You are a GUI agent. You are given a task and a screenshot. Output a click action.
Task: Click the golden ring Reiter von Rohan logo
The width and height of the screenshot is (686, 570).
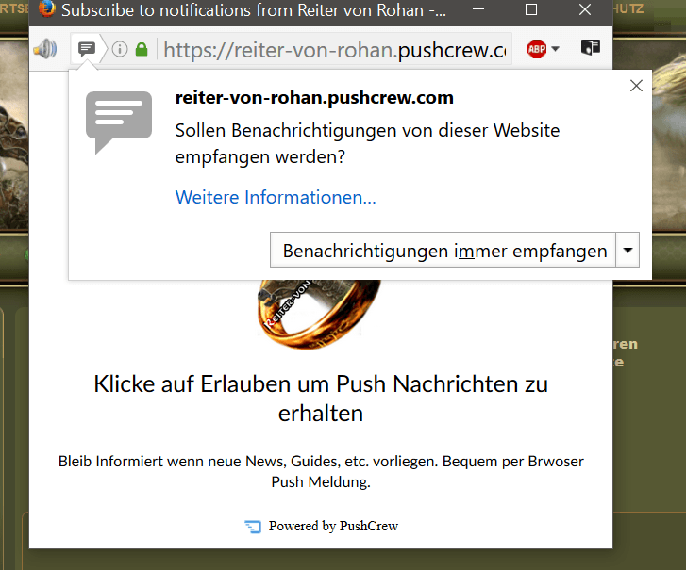pos(317,313)
